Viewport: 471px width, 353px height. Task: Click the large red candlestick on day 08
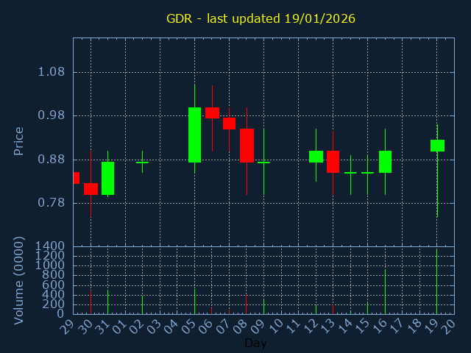point(247,146)
